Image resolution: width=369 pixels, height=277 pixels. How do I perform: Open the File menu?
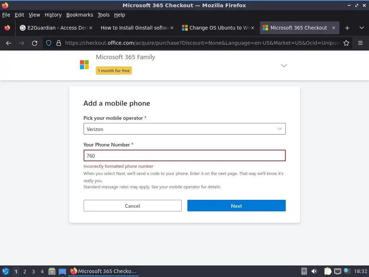click(6, 15)
